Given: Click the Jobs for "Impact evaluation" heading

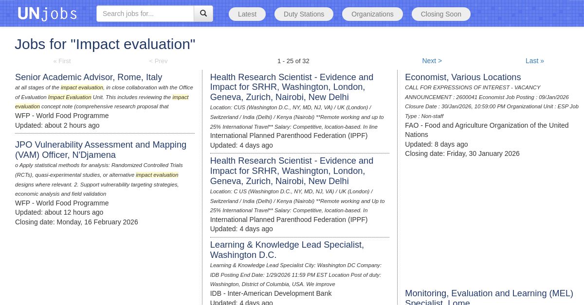Looking at the screenshot, I should coord(105,44).
